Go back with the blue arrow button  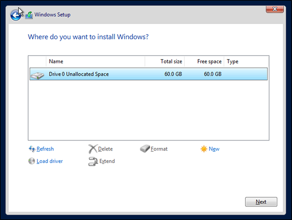16,15
